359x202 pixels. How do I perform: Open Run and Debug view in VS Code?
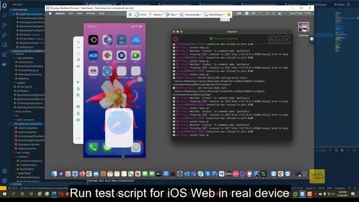4,35
